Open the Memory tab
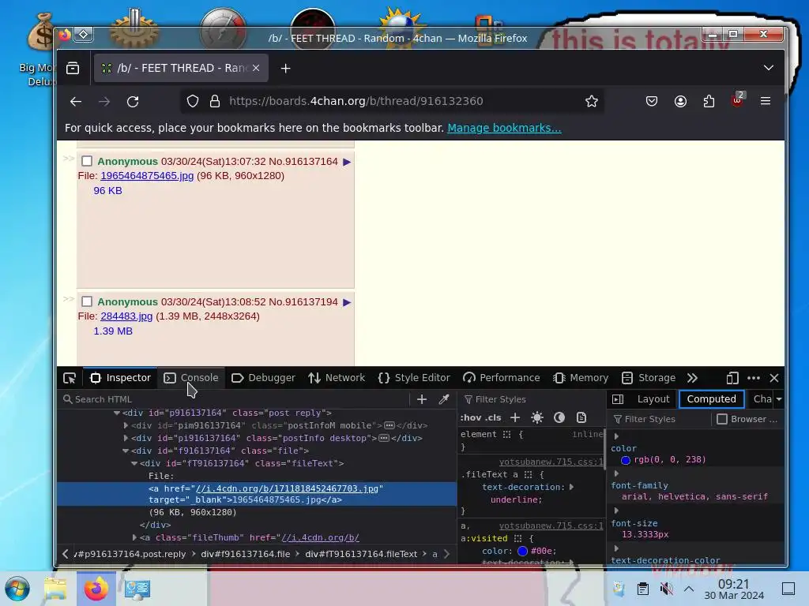 (x=581, y=378)
